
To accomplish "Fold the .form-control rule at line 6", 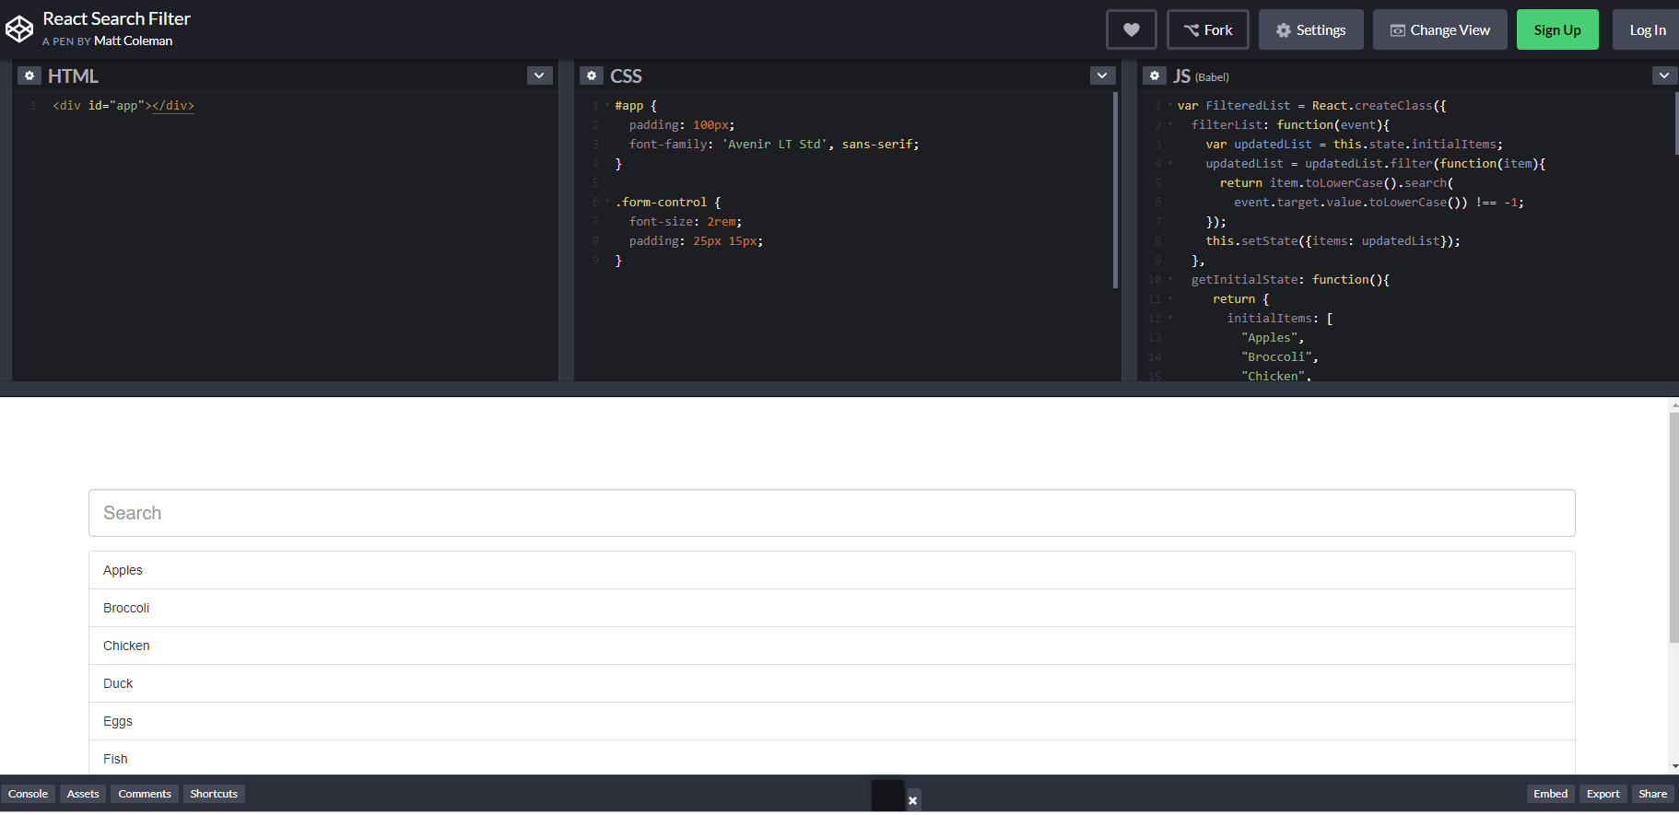I will pos(607,203).
